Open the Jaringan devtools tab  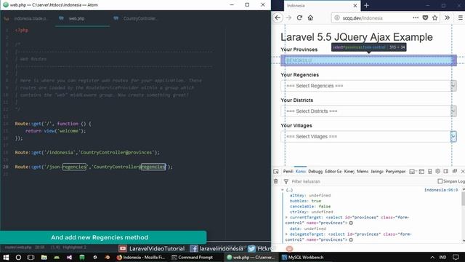(377, 172)
